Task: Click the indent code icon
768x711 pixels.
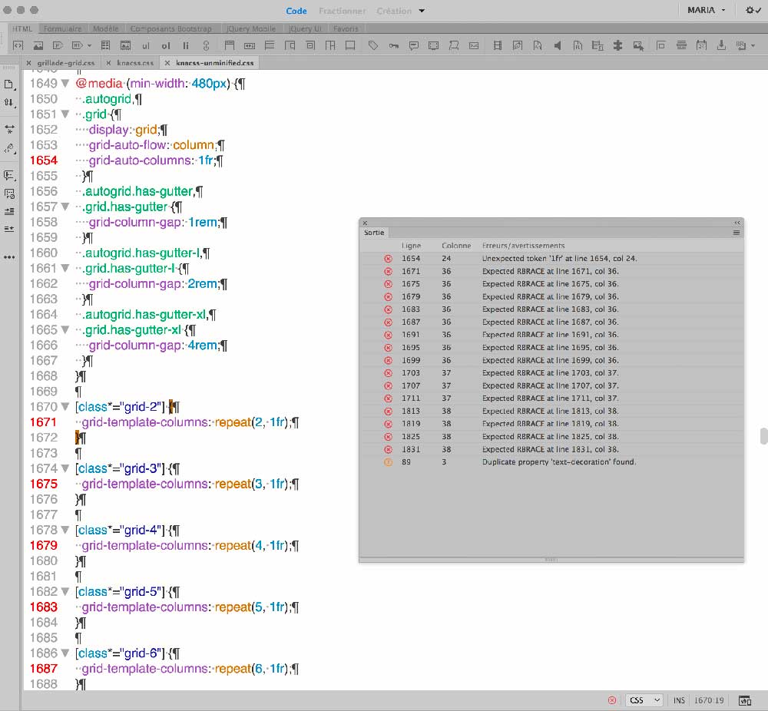Action: coord(9,212)
